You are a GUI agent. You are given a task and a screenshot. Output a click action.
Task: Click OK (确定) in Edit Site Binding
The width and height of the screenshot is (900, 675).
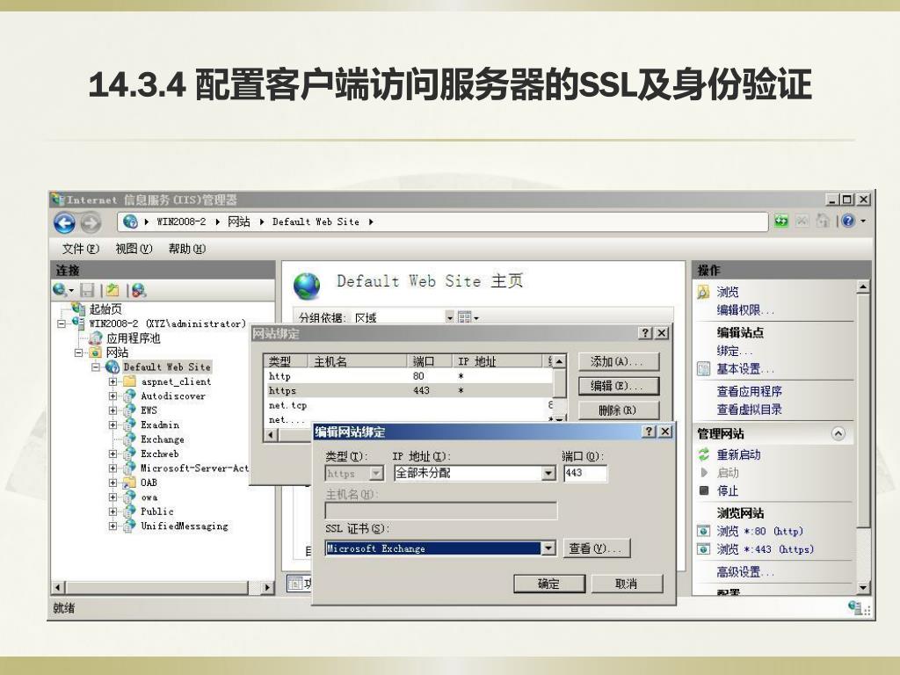[x=548, y=584]
